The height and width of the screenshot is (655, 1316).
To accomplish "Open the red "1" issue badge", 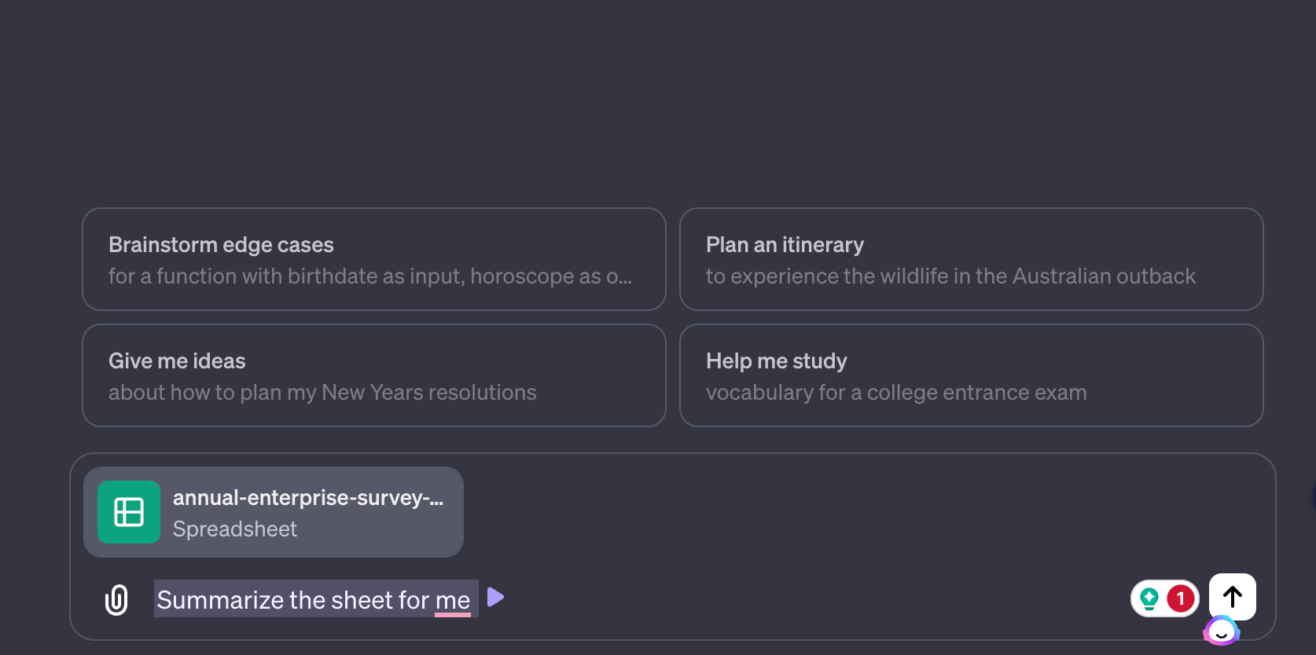I will pos(1180,598).
